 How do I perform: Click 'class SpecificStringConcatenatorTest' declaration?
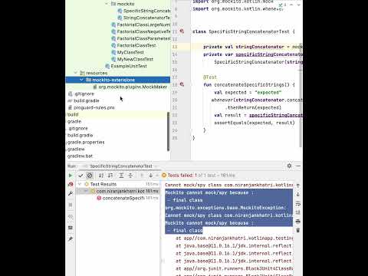244,31
